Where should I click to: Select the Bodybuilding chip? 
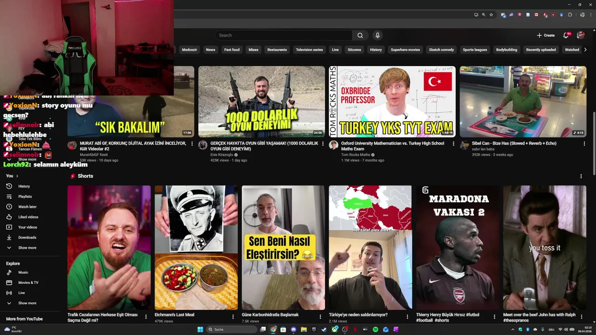pos(507,50)
